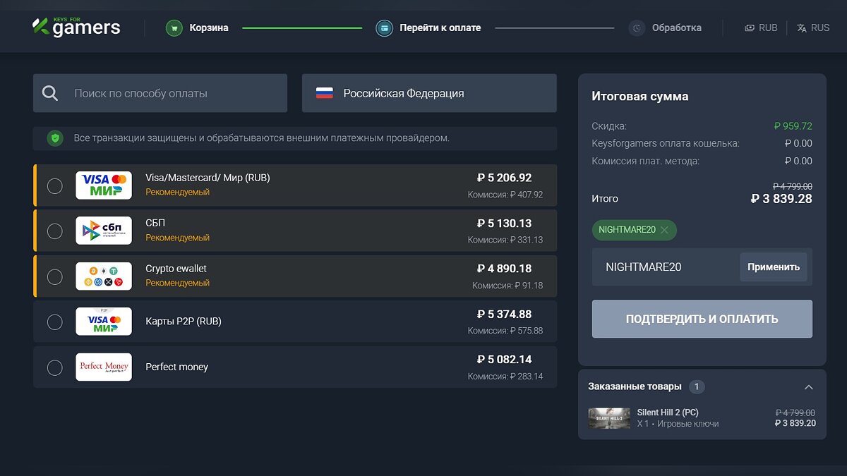Click the Keys for Gamers logo

(76, 28)
